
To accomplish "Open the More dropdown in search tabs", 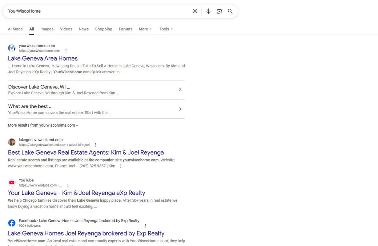I will 145,29.
